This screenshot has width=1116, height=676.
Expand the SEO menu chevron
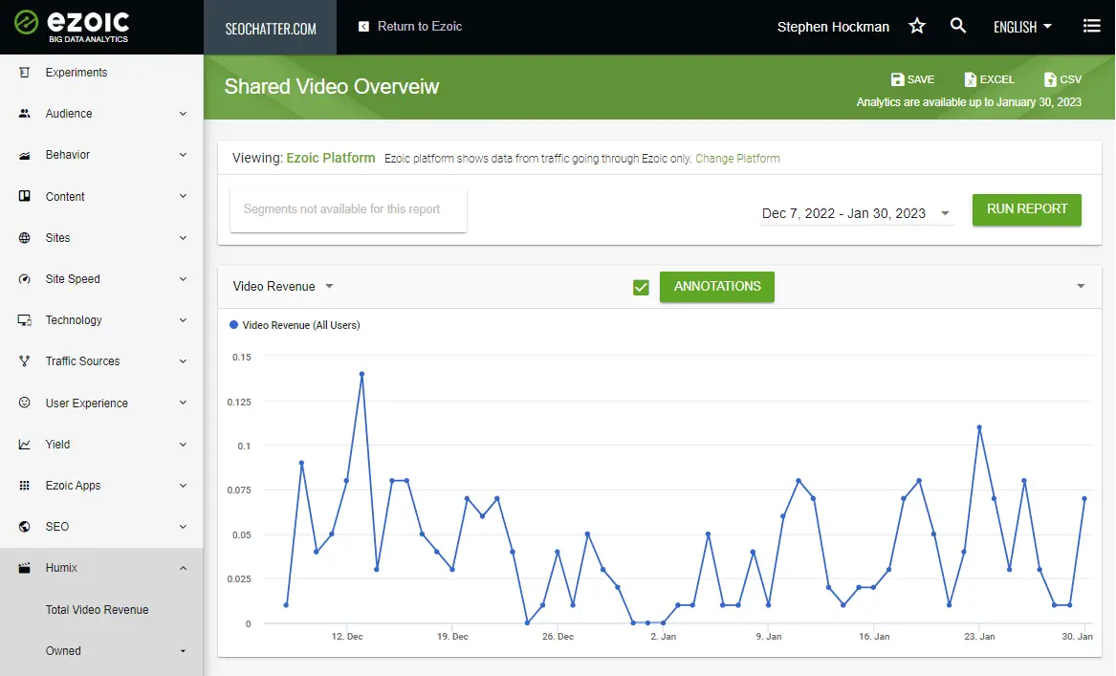tap(183, 527)
